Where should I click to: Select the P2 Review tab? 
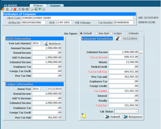pos(38,6)
